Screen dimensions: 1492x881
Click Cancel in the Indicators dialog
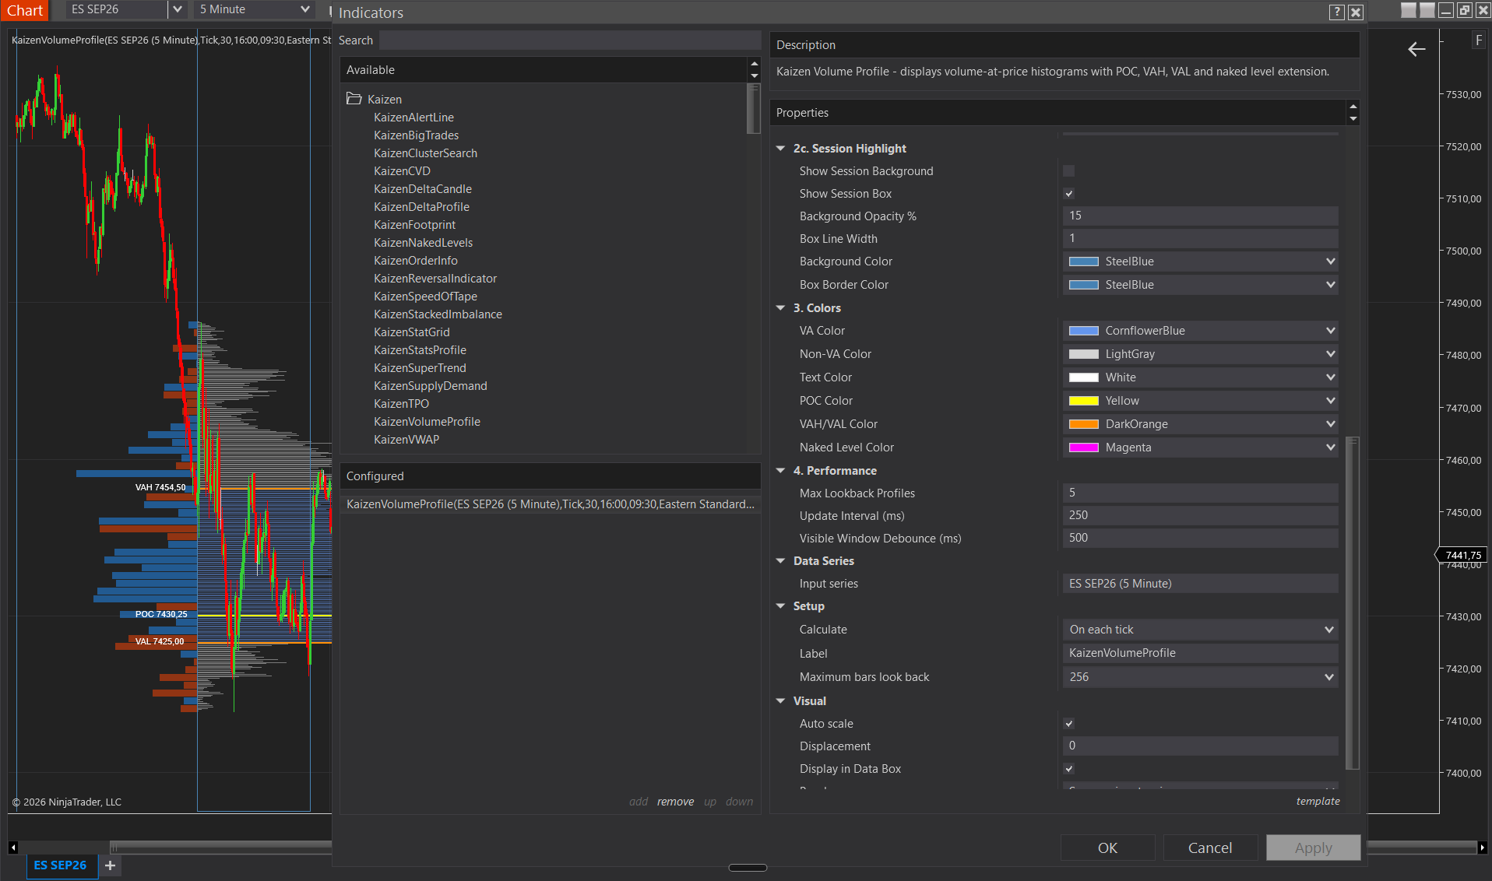1210,848
